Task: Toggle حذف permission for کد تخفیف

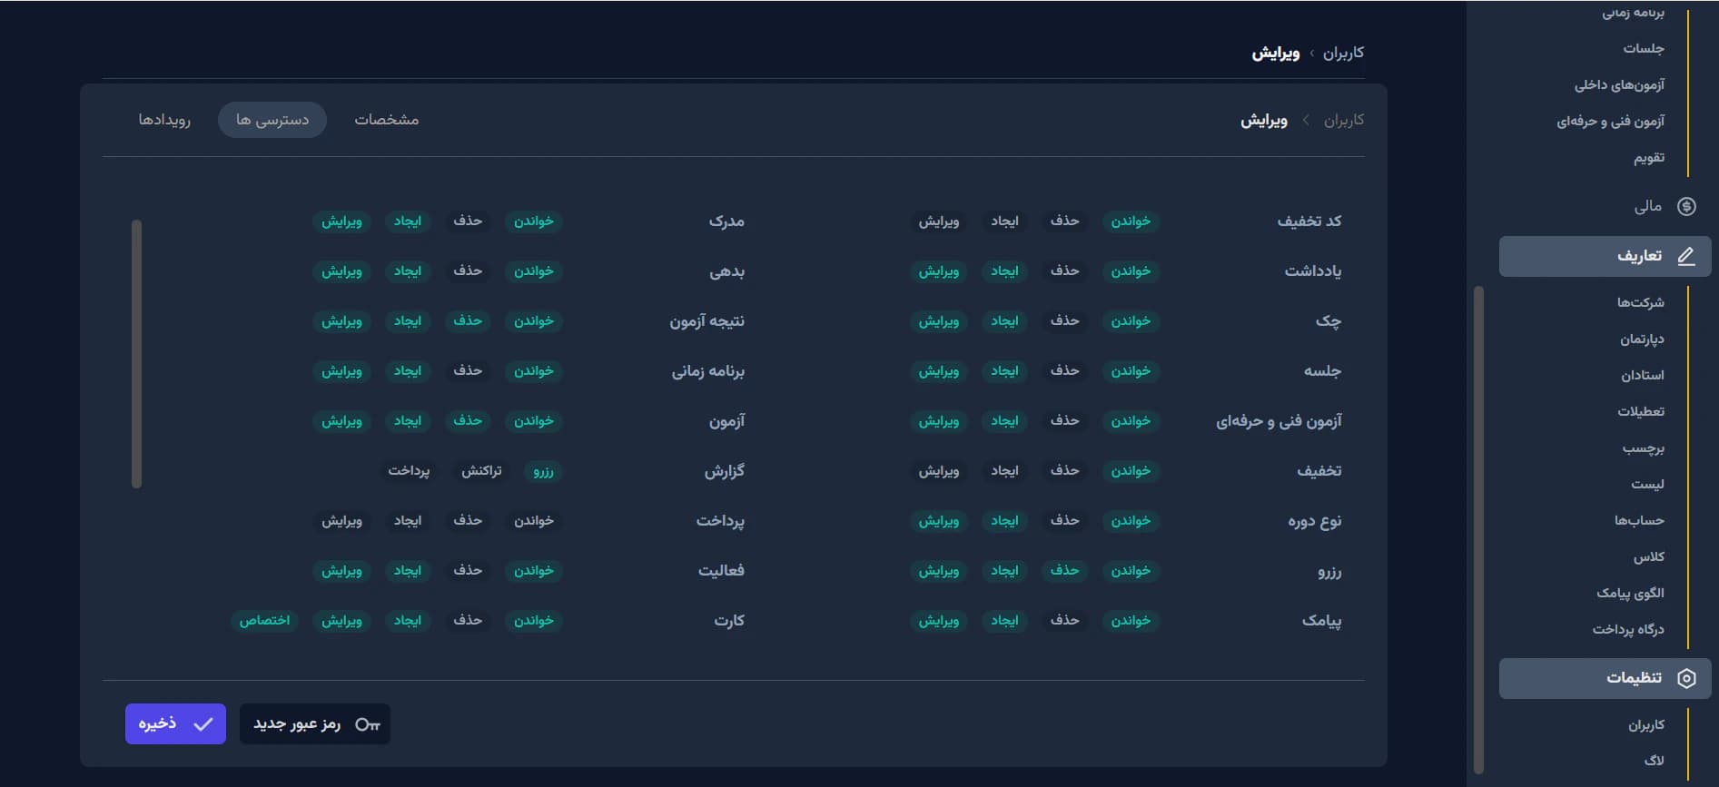Action: click(1064, 221)
